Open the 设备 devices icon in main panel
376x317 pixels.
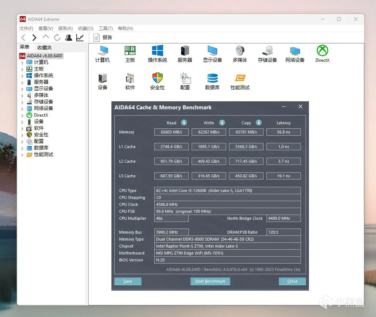click(x=102, y=81)
